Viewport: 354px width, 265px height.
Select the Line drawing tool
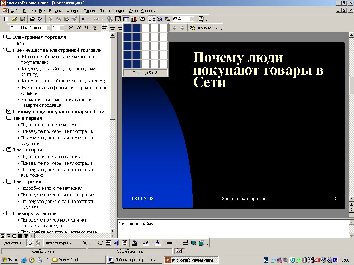[76, 243]
